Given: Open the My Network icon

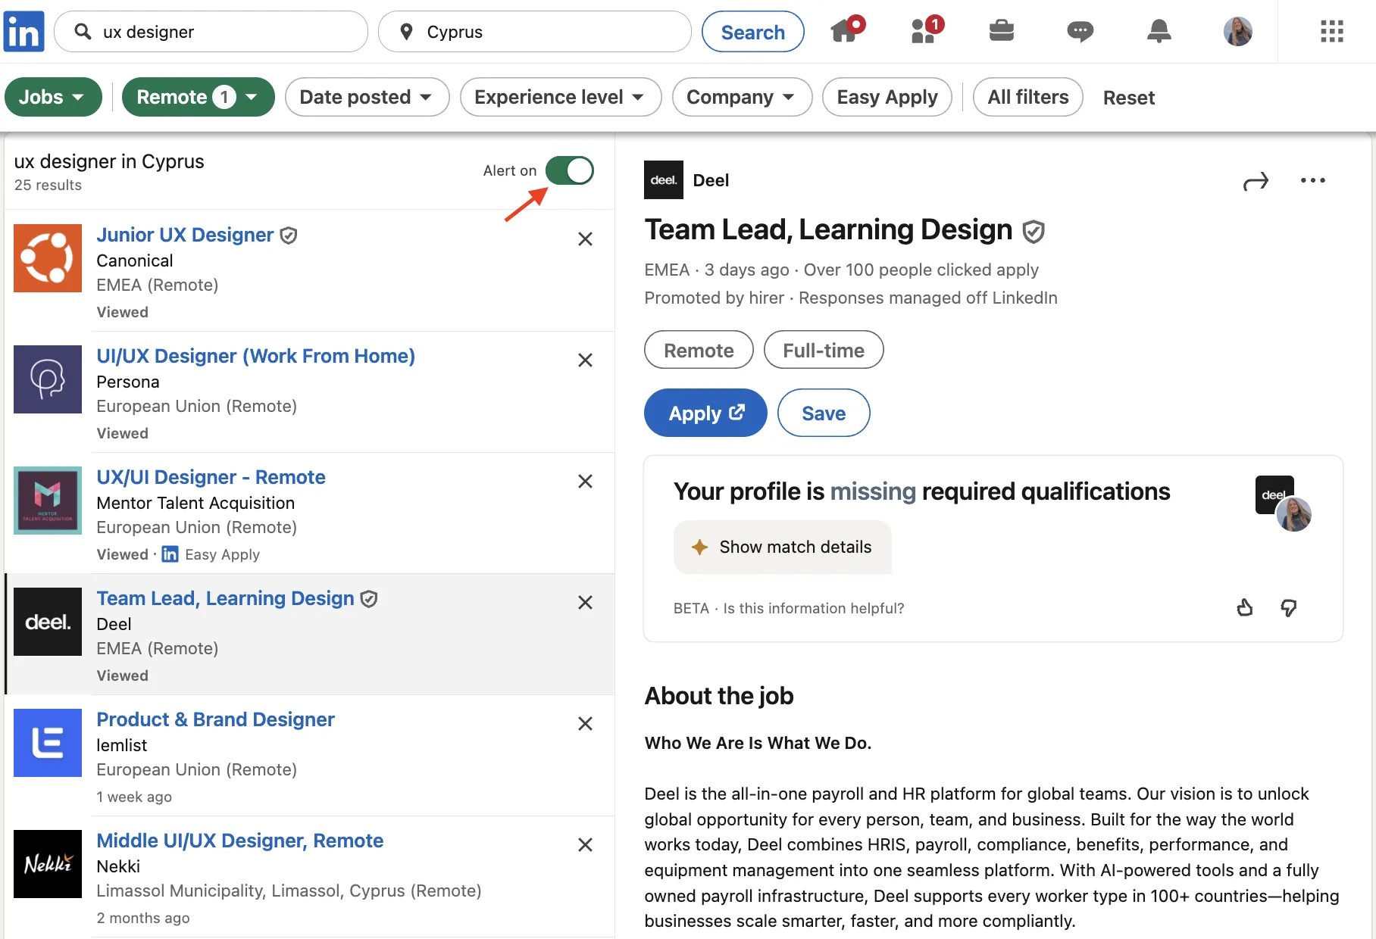Looking at the screenshot, I should pos(922,32).
